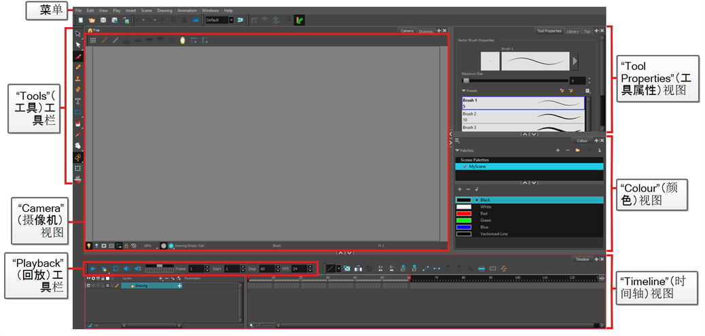
Task: Click the Save icon in top toolbar
Action: [x=103, y=20]
